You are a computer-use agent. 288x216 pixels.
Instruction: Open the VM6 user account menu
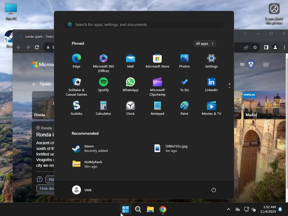tap(82, 190)
